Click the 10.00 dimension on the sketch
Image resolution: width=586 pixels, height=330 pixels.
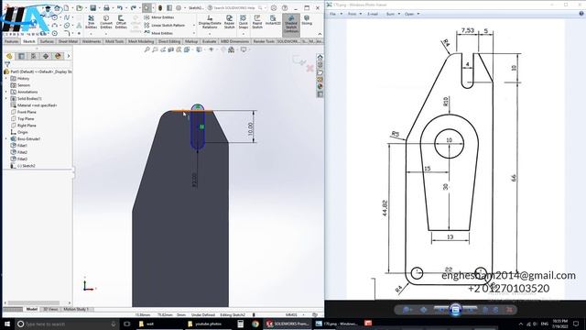[x=251, y=128]
